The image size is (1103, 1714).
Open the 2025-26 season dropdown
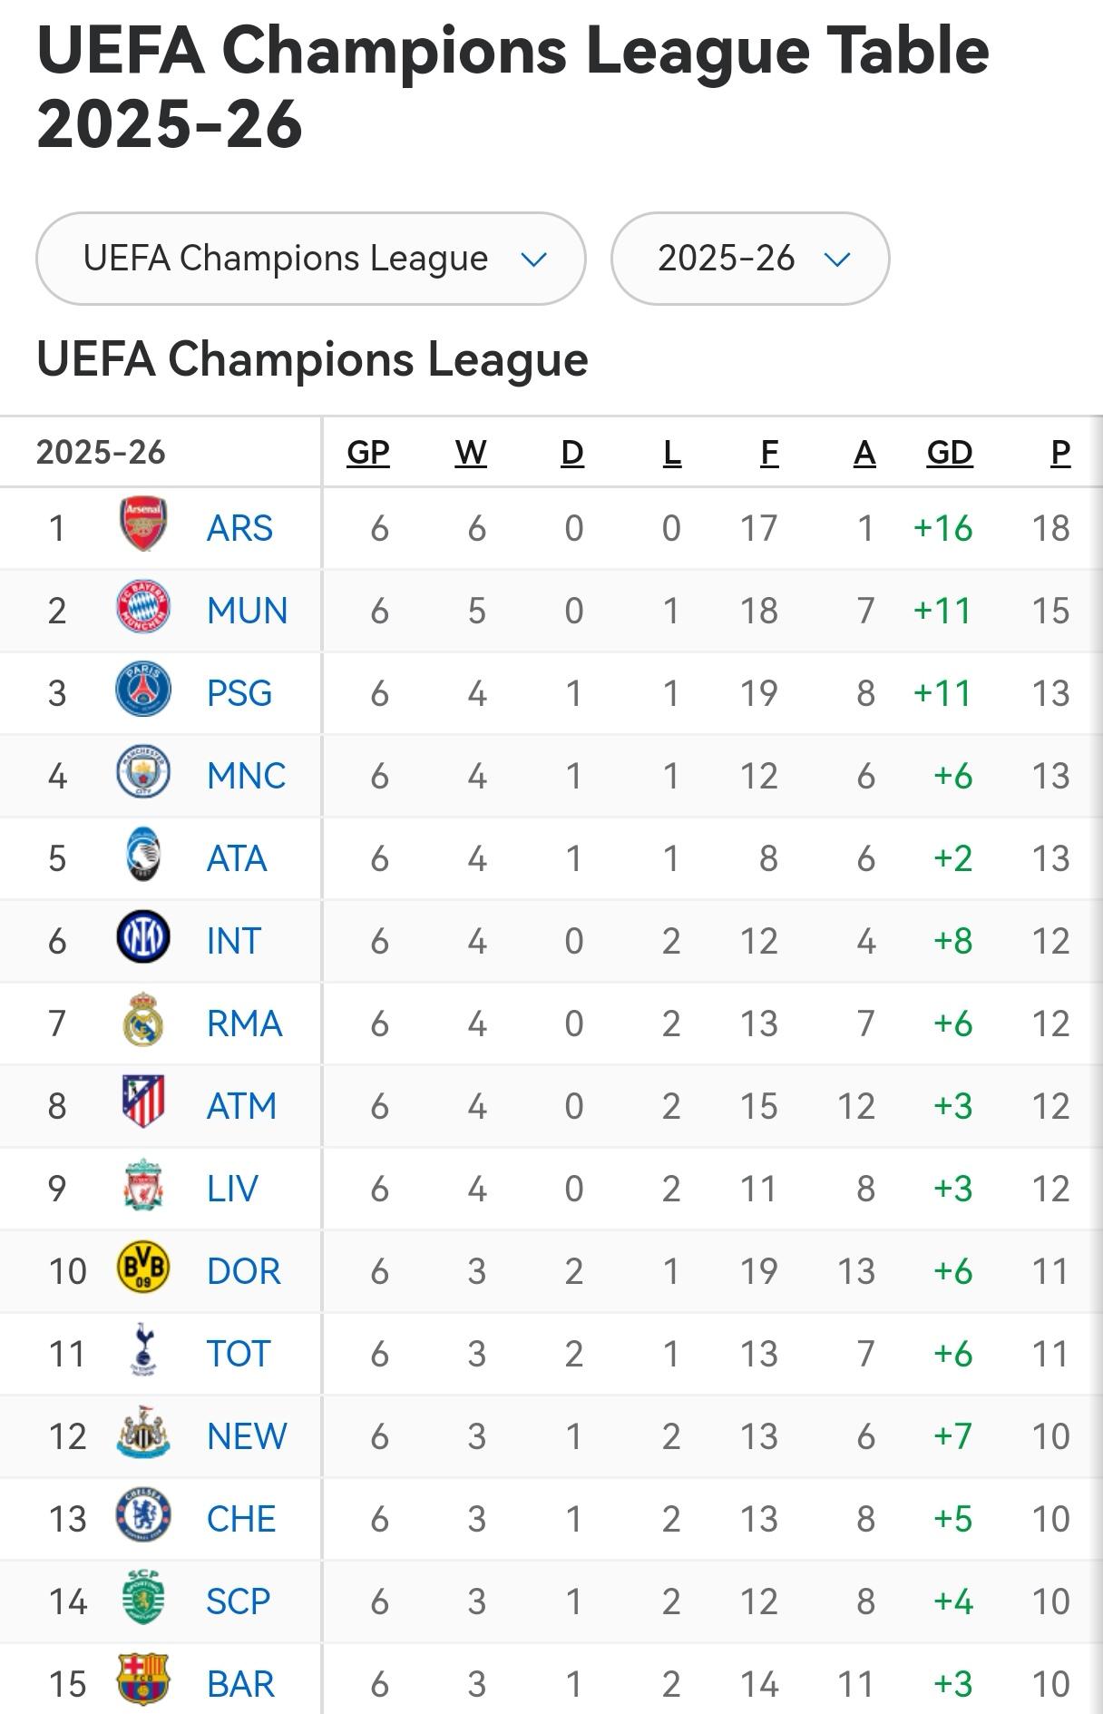[x=750, y=260]
